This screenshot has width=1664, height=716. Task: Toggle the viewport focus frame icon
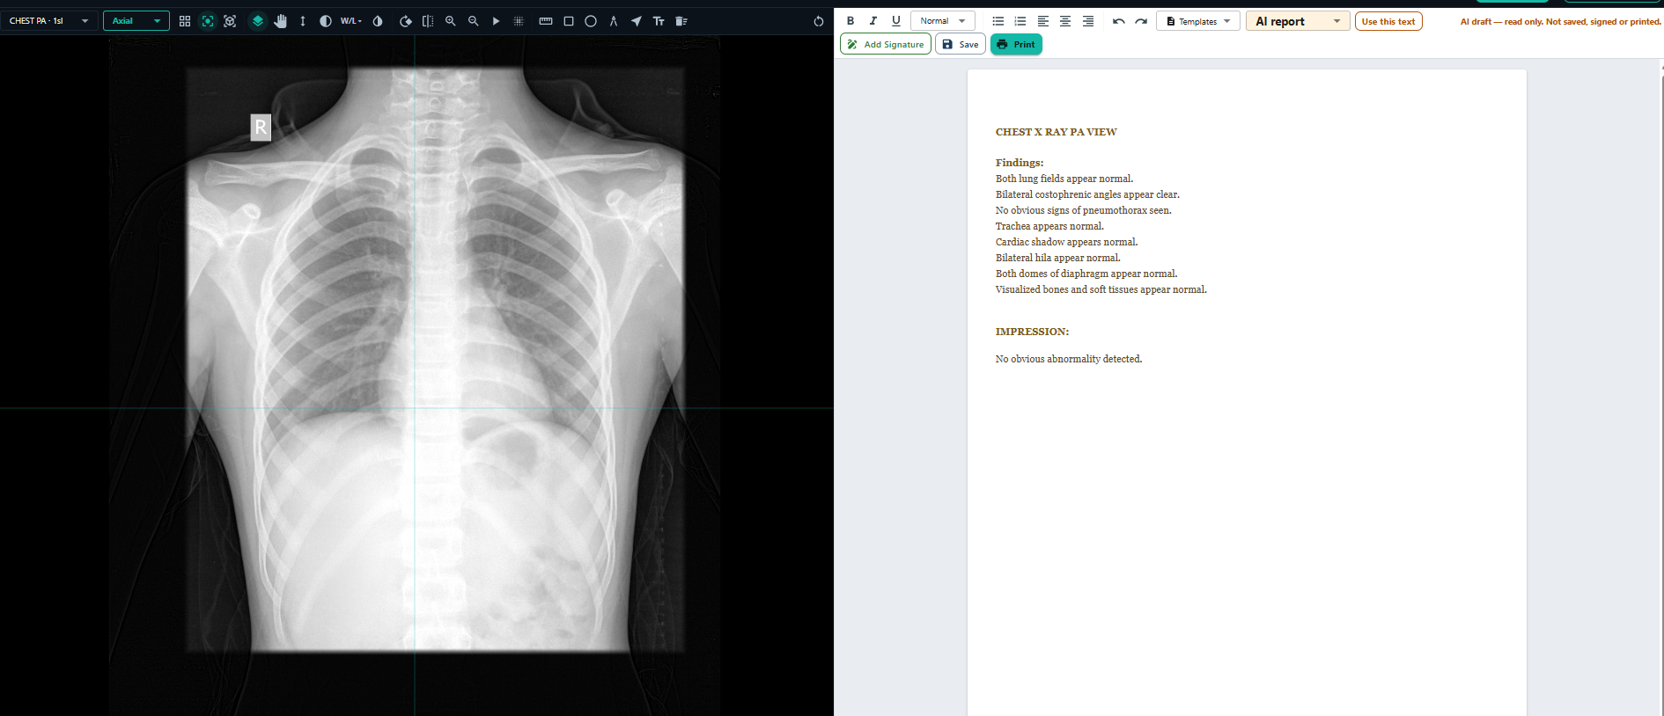[x=208, y=21]
